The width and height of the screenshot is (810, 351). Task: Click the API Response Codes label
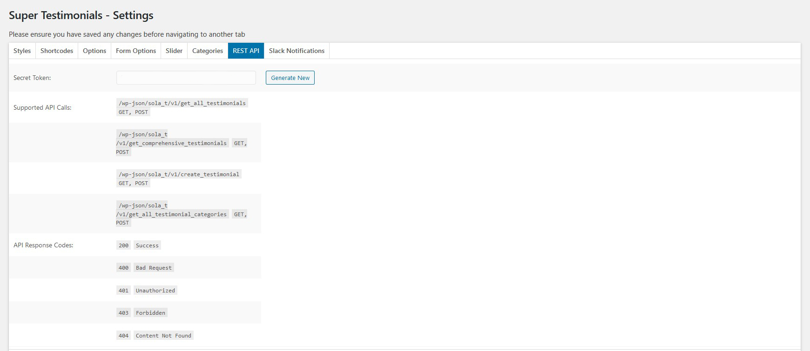click(x=43, y=245)
